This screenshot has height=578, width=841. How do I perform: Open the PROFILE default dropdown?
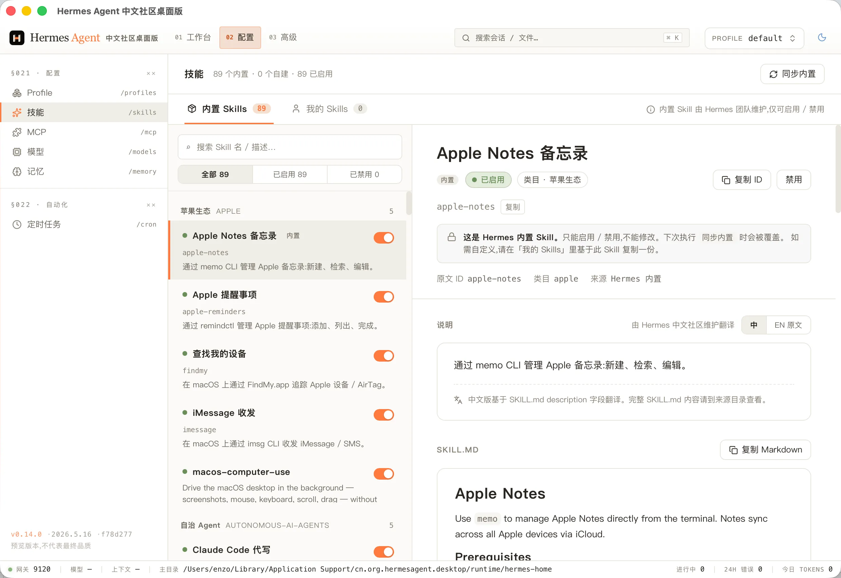point(754,38)
